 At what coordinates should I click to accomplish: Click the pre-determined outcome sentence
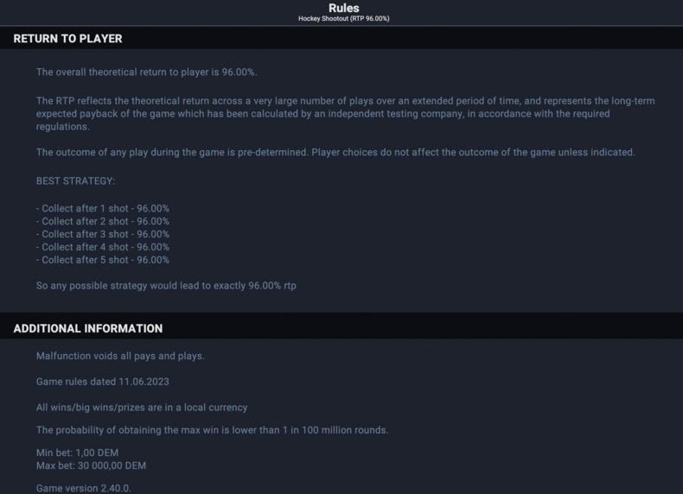click(x=335, y=152)
